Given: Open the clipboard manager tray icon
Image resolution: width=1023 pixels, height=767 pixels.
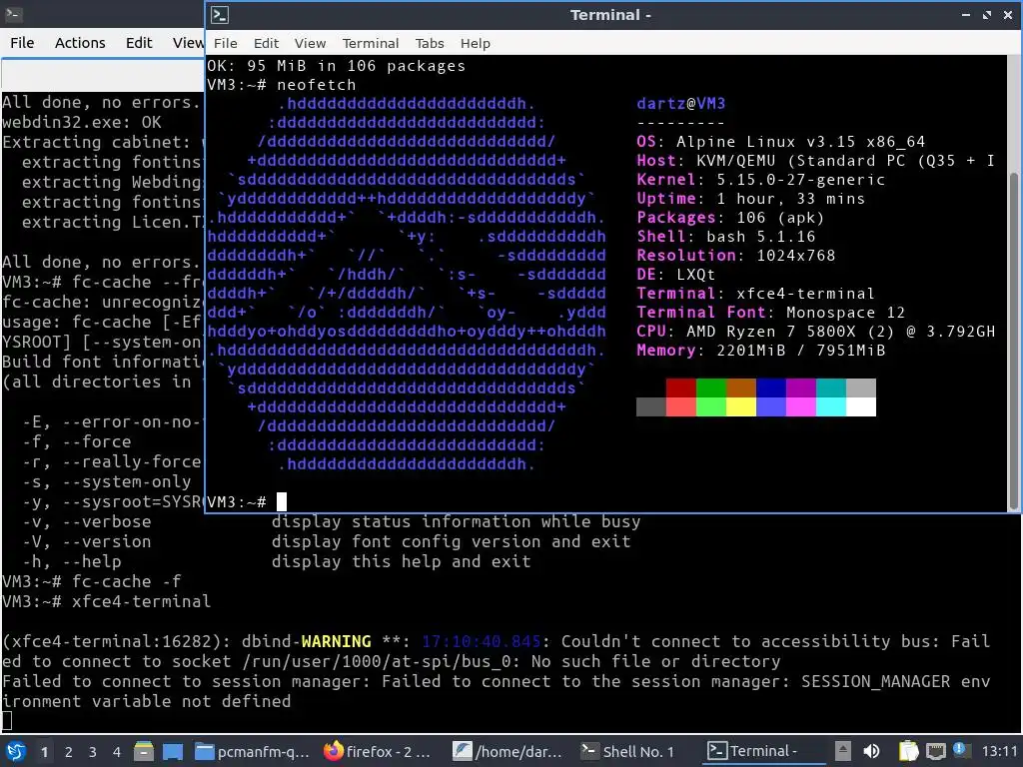Looking at the screenshot, I should point(908,751).
